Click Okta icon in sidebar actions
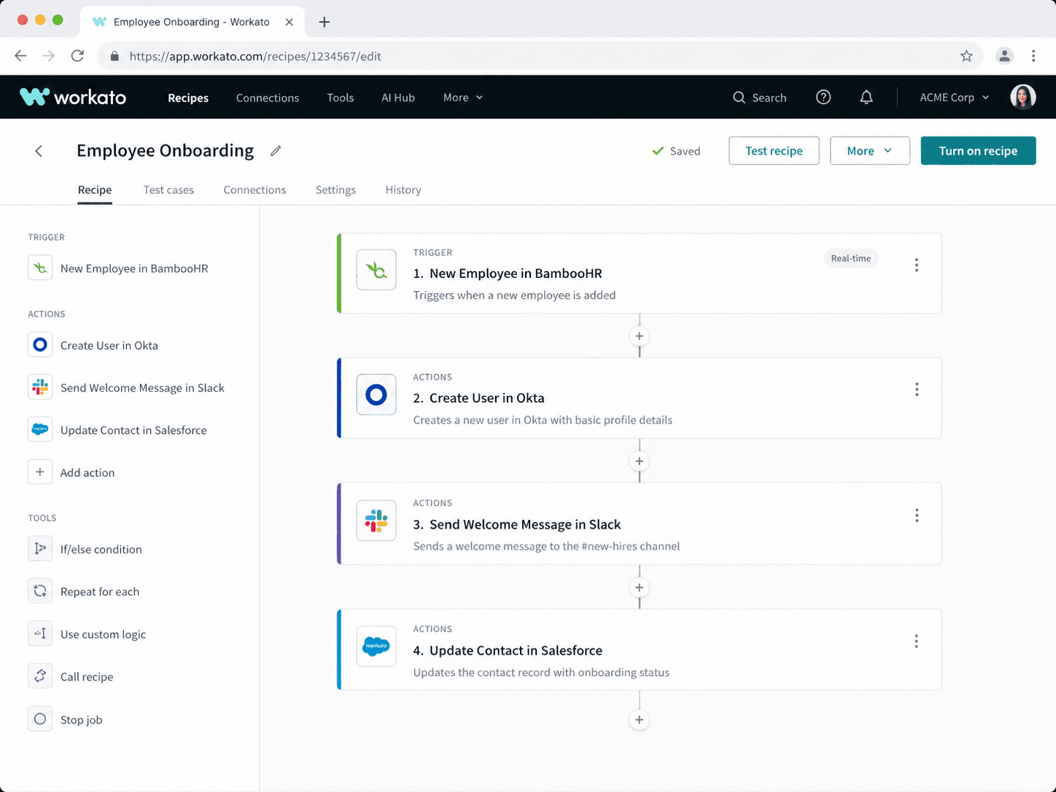This screenshot has height=792, width=1056. [x=40, y=344]
